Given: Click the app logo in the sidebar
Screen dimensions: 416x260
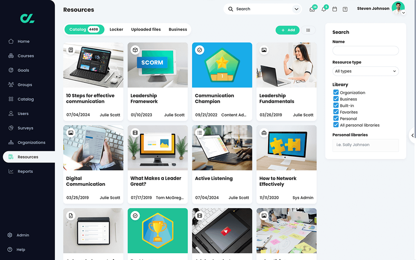Looking at the screenshot, I should tap(27, 18).
